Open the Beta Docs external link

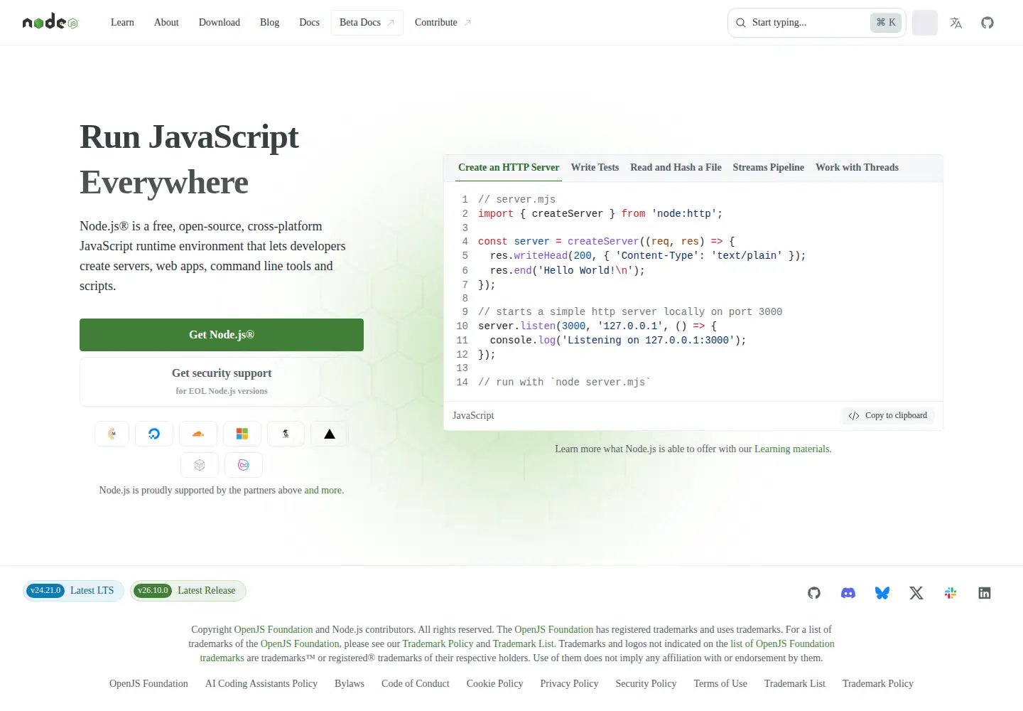(367, 23)
